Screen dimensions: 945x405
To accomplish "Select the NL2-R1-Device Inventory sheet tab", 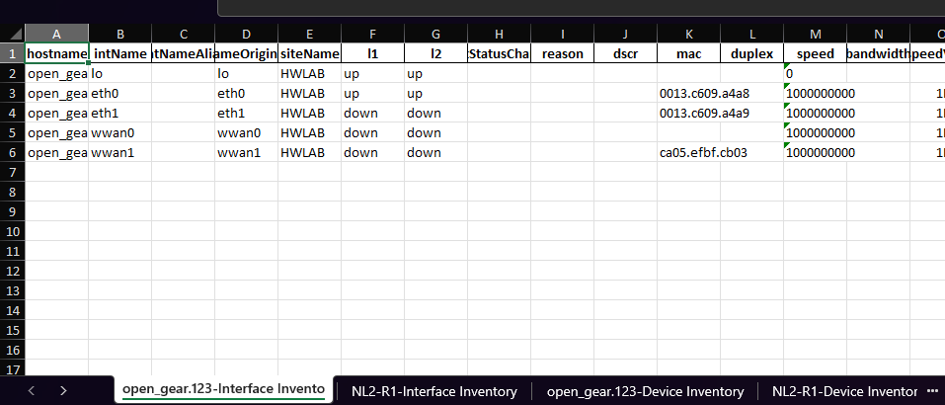I will click(x=844, y=391).
